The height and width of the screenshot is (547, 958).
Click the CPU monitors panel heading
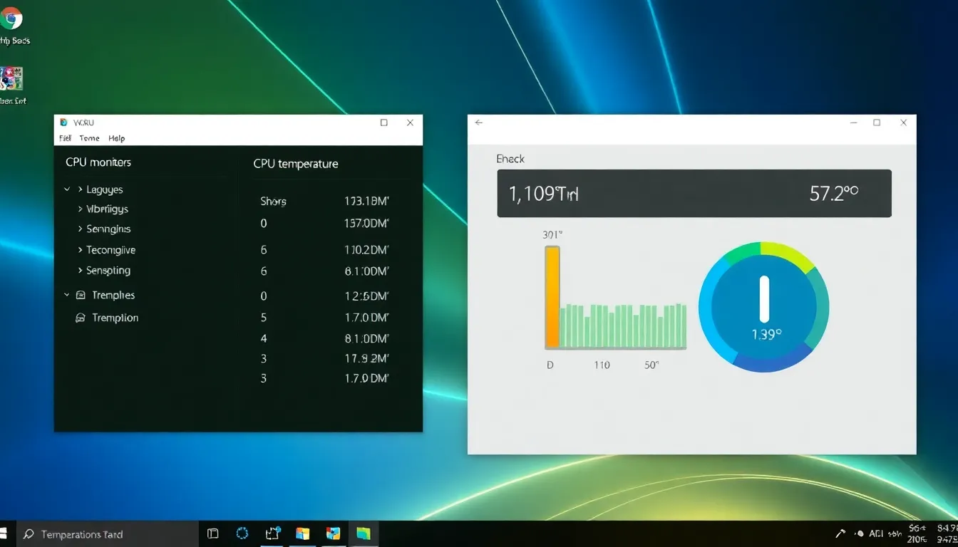98,162
